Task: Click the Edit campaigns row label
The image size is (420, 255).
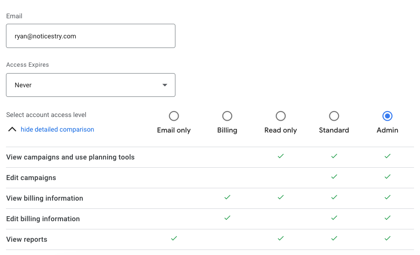Action: pyautogui.click(x=31, y=178)
